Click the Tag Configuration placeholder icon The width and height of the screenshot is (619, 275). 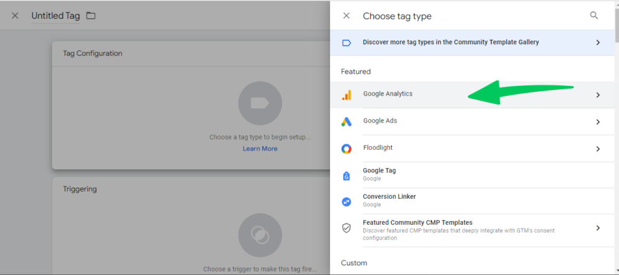(260, 103)
